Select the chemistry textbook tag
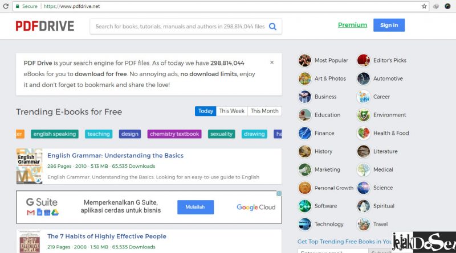This screenshot has width=456, height=253. click(x=174, y=134)
